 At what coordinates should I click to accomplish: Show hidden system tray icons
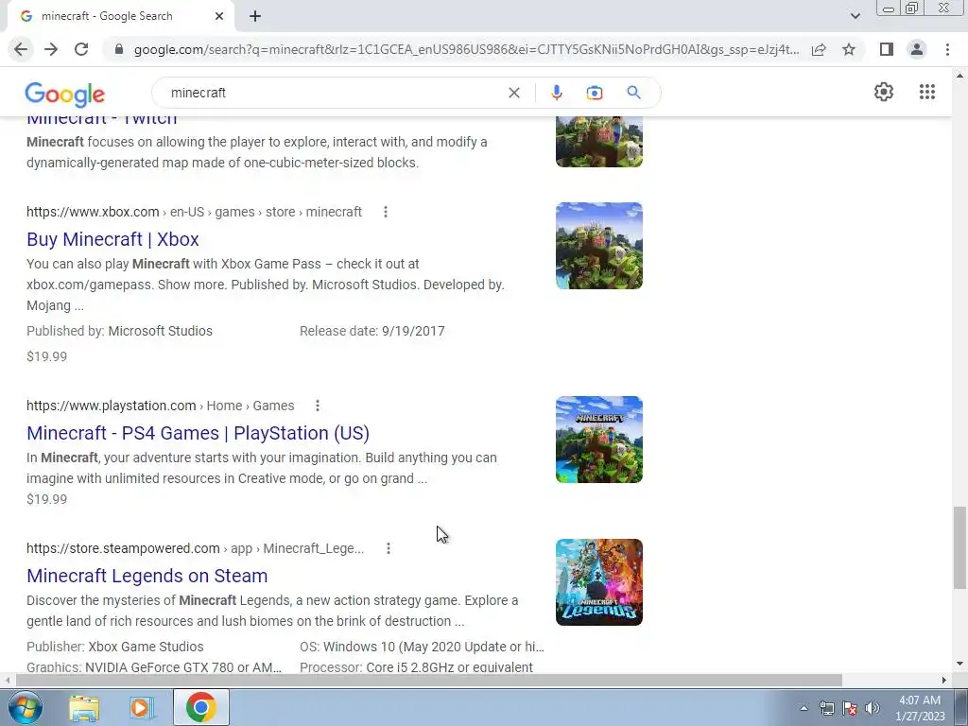(804, 708)
